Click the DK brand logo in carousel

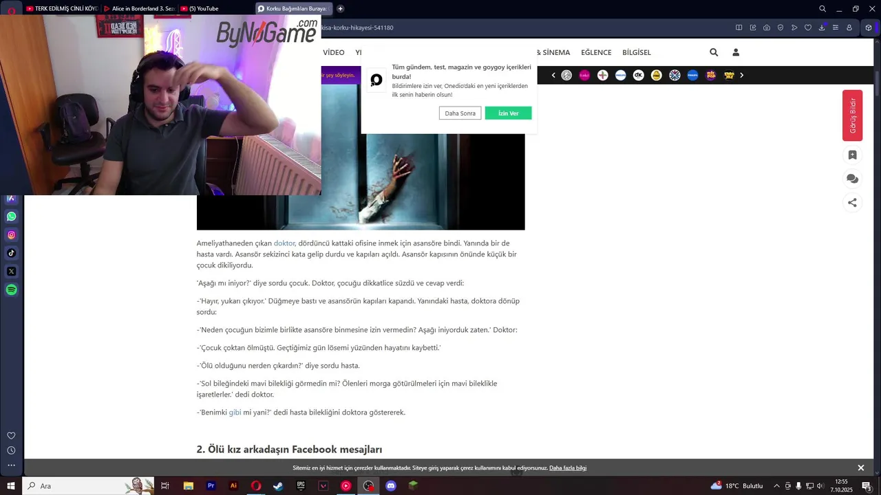(639, 76)
